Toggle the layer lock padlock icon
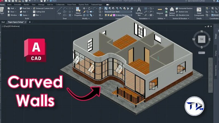 (111, 15)
